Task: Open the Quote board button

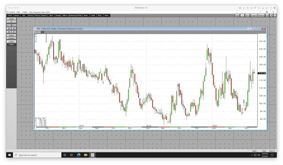Action: 17,15
